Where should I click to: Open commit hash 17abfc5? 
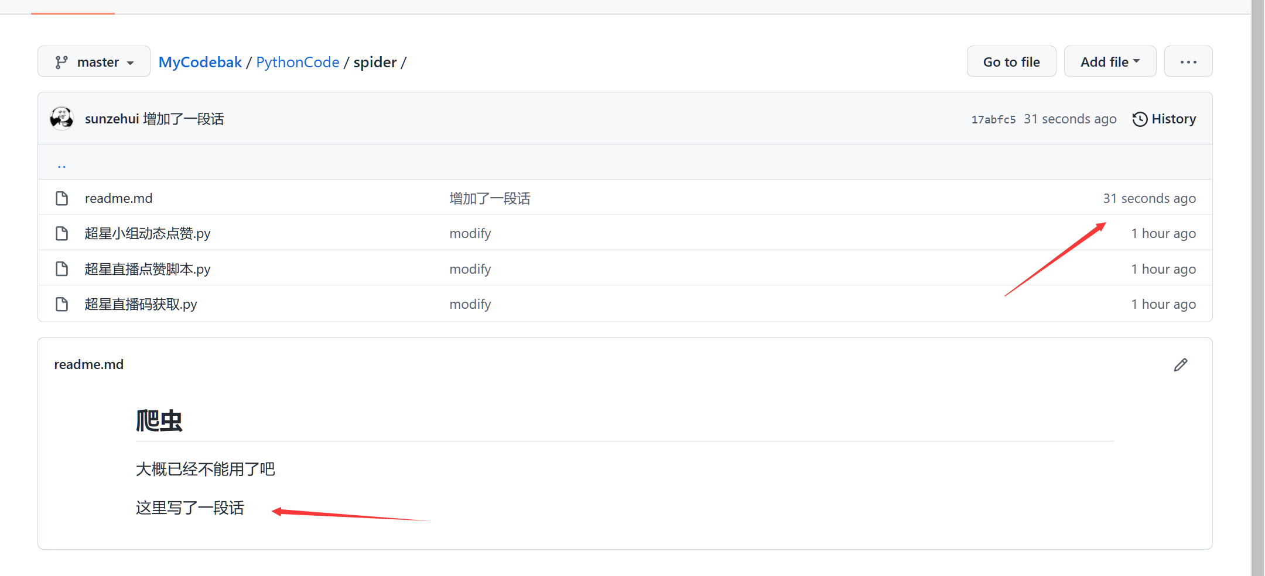click(x=993, y=119)
